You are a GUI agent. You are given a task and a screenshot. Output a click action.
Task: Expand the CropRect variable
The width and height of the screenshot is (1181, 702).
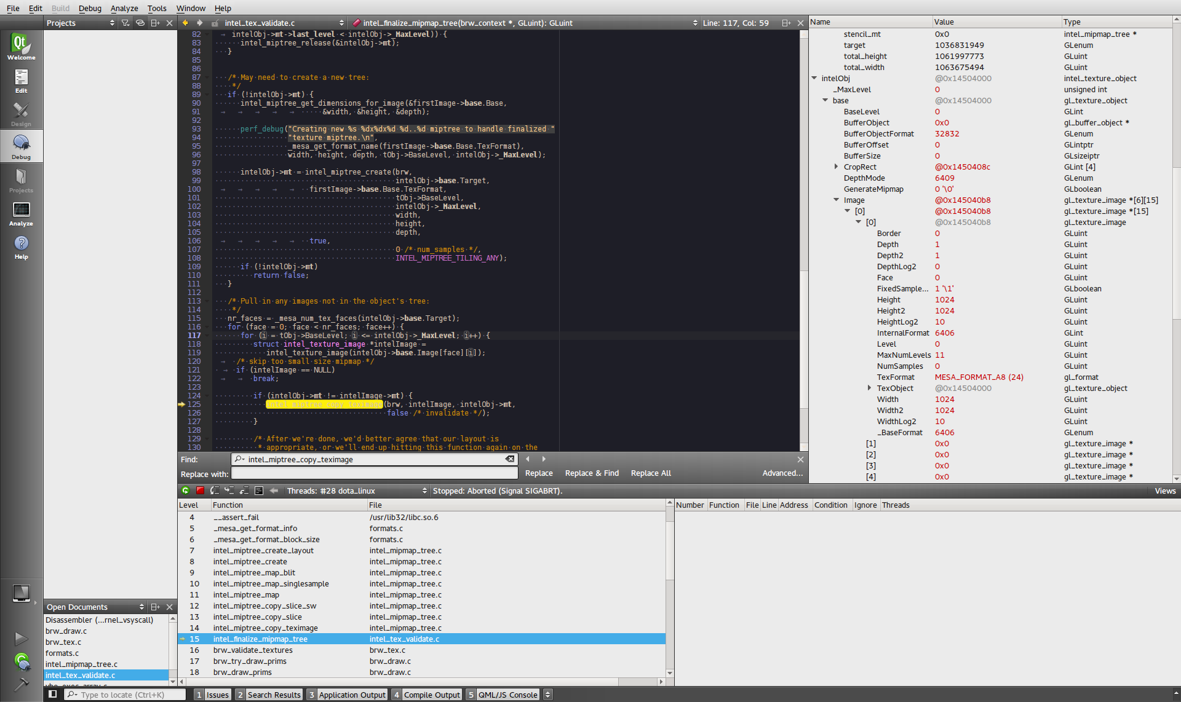tap(836, 167)
